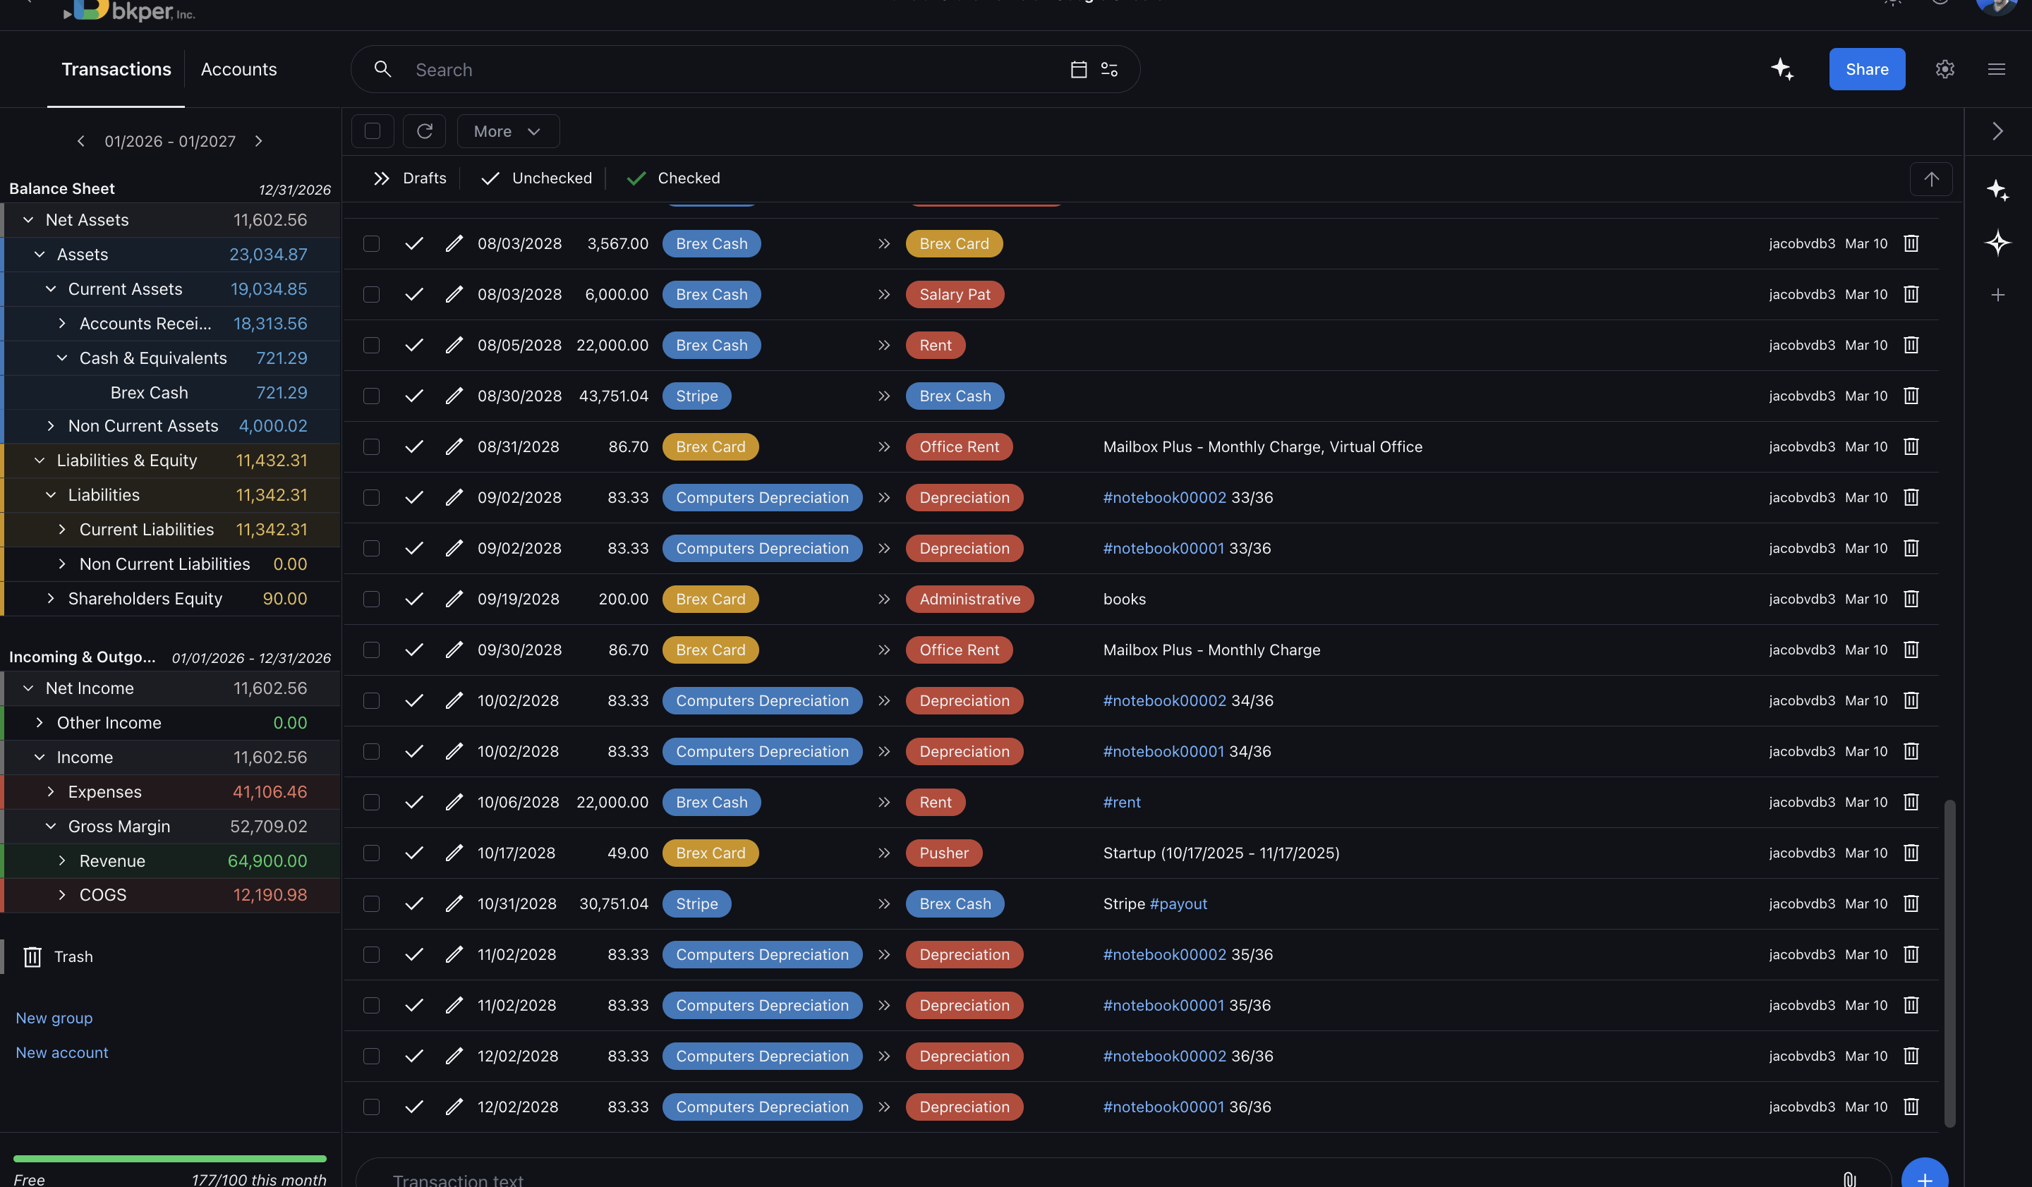2032x1187 pixels.
Task: Click the refresh transactions icon
Action: click(x=425, y=131)
